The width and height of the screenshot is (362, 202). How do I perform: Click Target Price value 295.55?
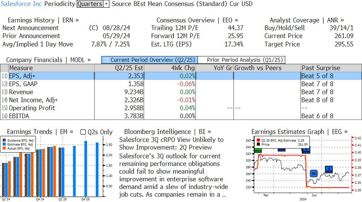coord(344,44)
